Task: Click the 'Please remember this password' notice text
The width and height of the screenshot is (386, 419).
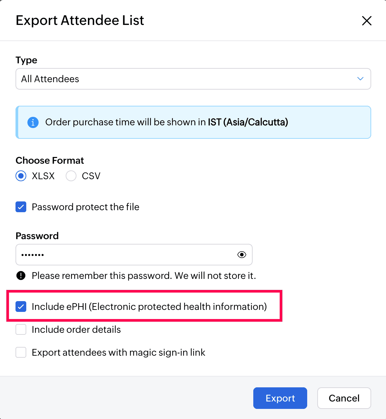Action: 144,276
